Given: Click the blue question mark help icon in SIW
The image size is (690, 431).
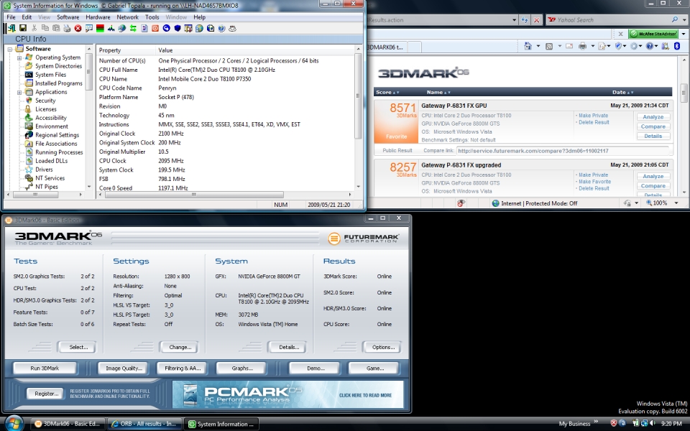Looking at the screenshot, I should [221, 28].
